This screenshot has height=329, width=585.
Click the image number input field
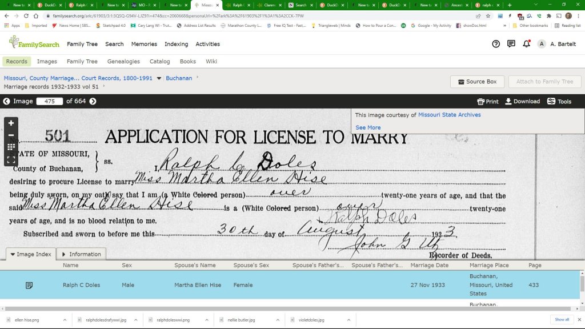pos(49,102)
